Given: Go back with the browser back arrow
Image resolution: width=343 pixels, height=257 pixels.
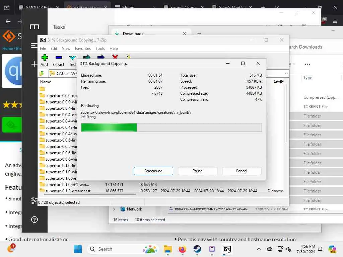Looking at the screenshot, I should [x=8, y=21].
